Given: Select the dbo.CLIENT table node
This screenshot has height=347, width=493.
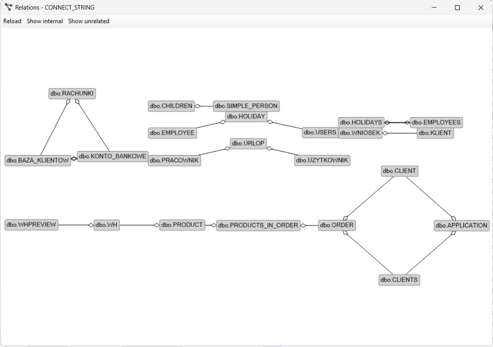Looking at the screenshot, I should 399,171.
